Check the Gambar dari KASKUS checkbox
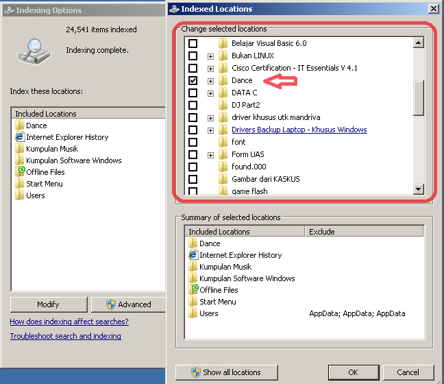Screen dimensions: 444x384 pos(193,179)
